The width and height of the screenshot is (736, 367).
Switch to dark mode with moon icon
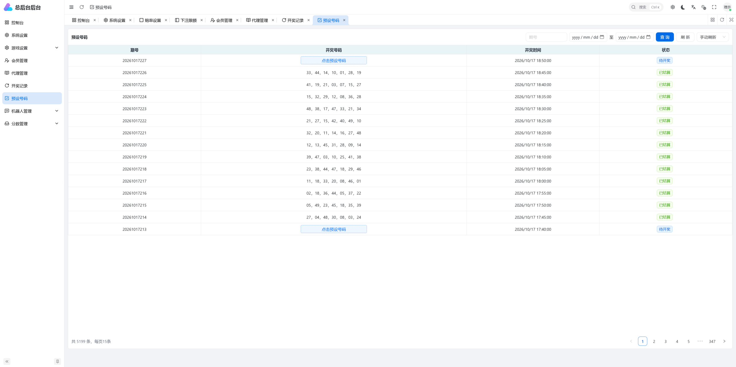(x=683, y=7)
